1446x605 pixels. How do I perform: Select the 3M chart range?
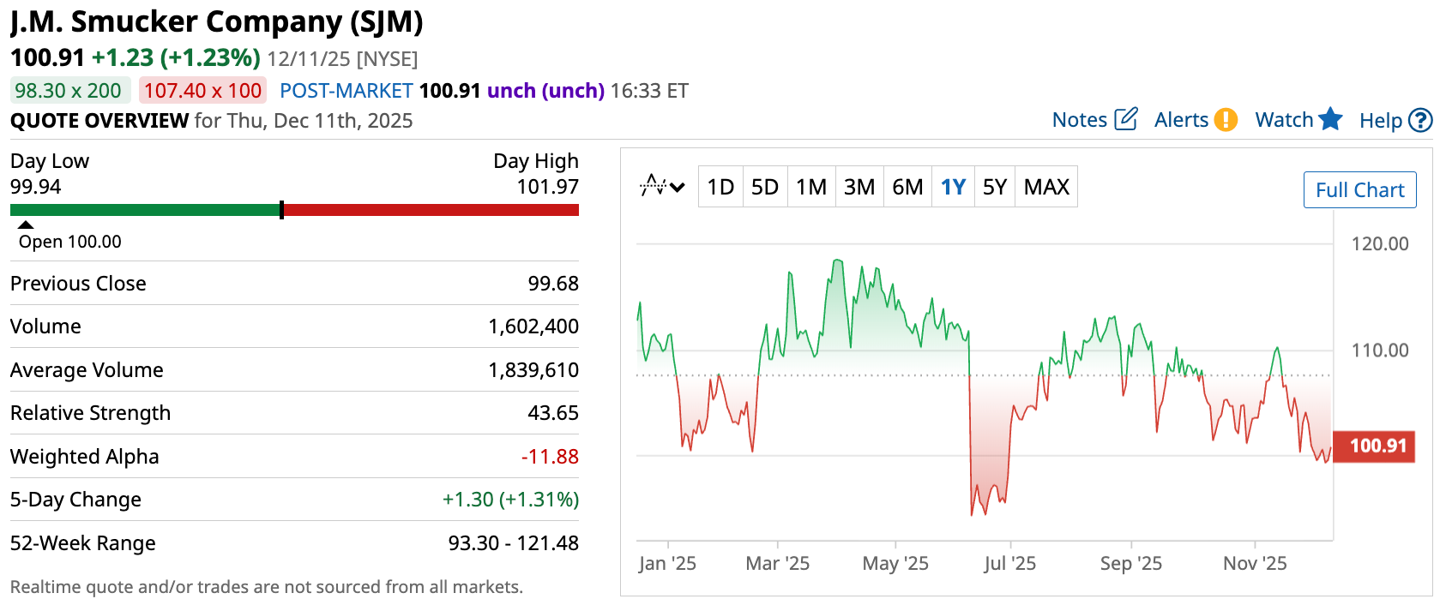(859, 187)
